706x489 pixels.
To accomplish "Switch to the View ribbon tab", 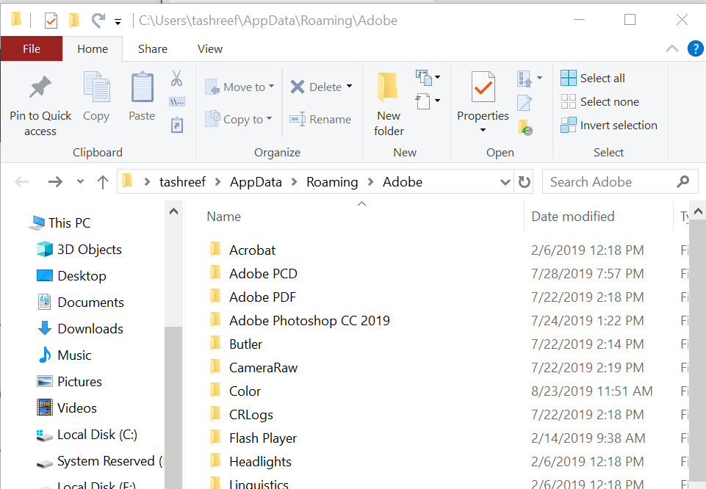I will [x=210, y=48].
